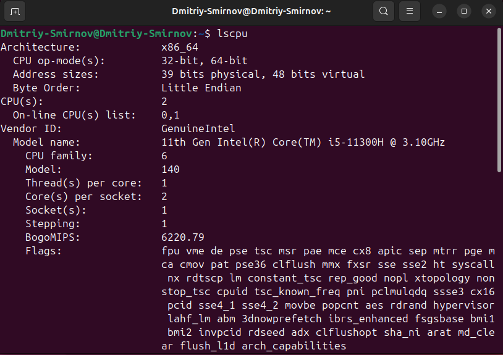Click the Byte Order label
The height and width of the screenshot is (355, 503).
coord(46,88)
